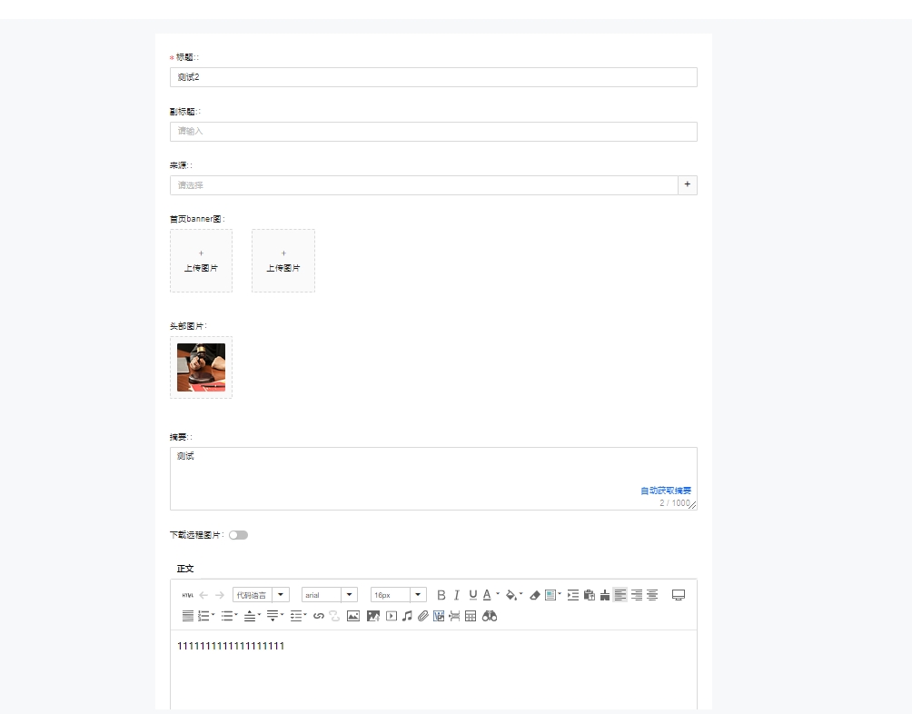
Task: Align text right
Action: [x=637, y=595]
